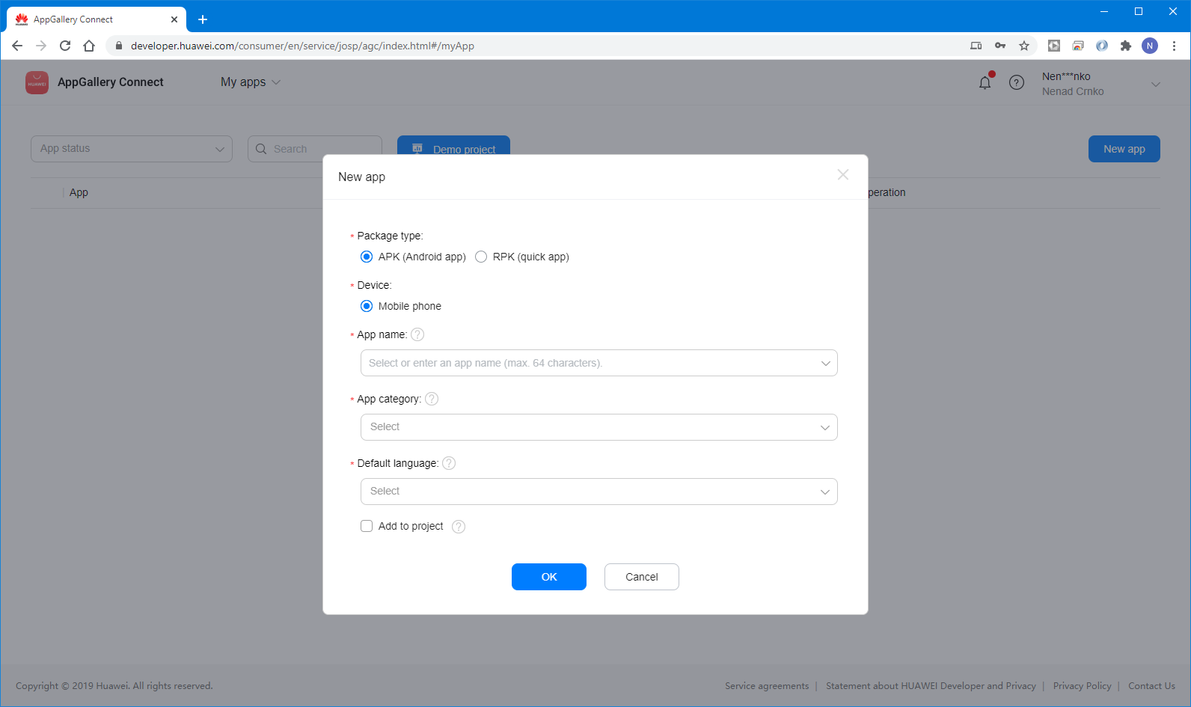Expand the App category dropdown

(598, 427)
